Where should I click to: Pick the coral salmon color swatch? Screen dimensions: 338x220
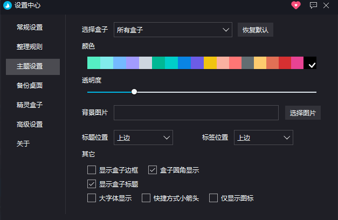click(x=236, y=63)
